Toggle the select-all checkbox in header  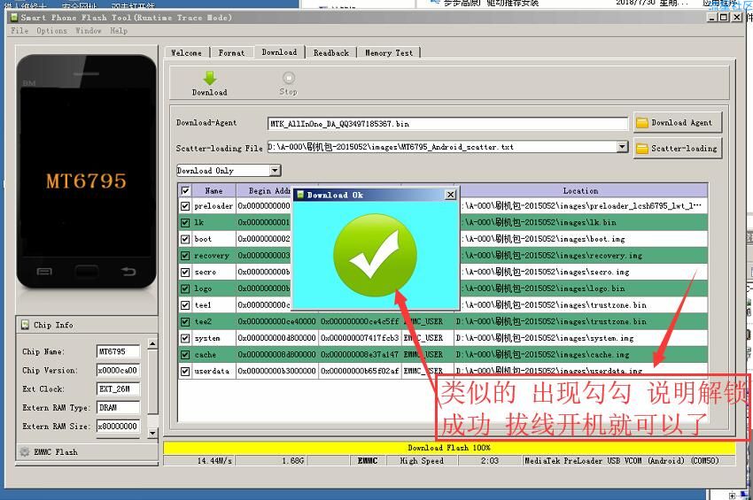pos(185,191)
